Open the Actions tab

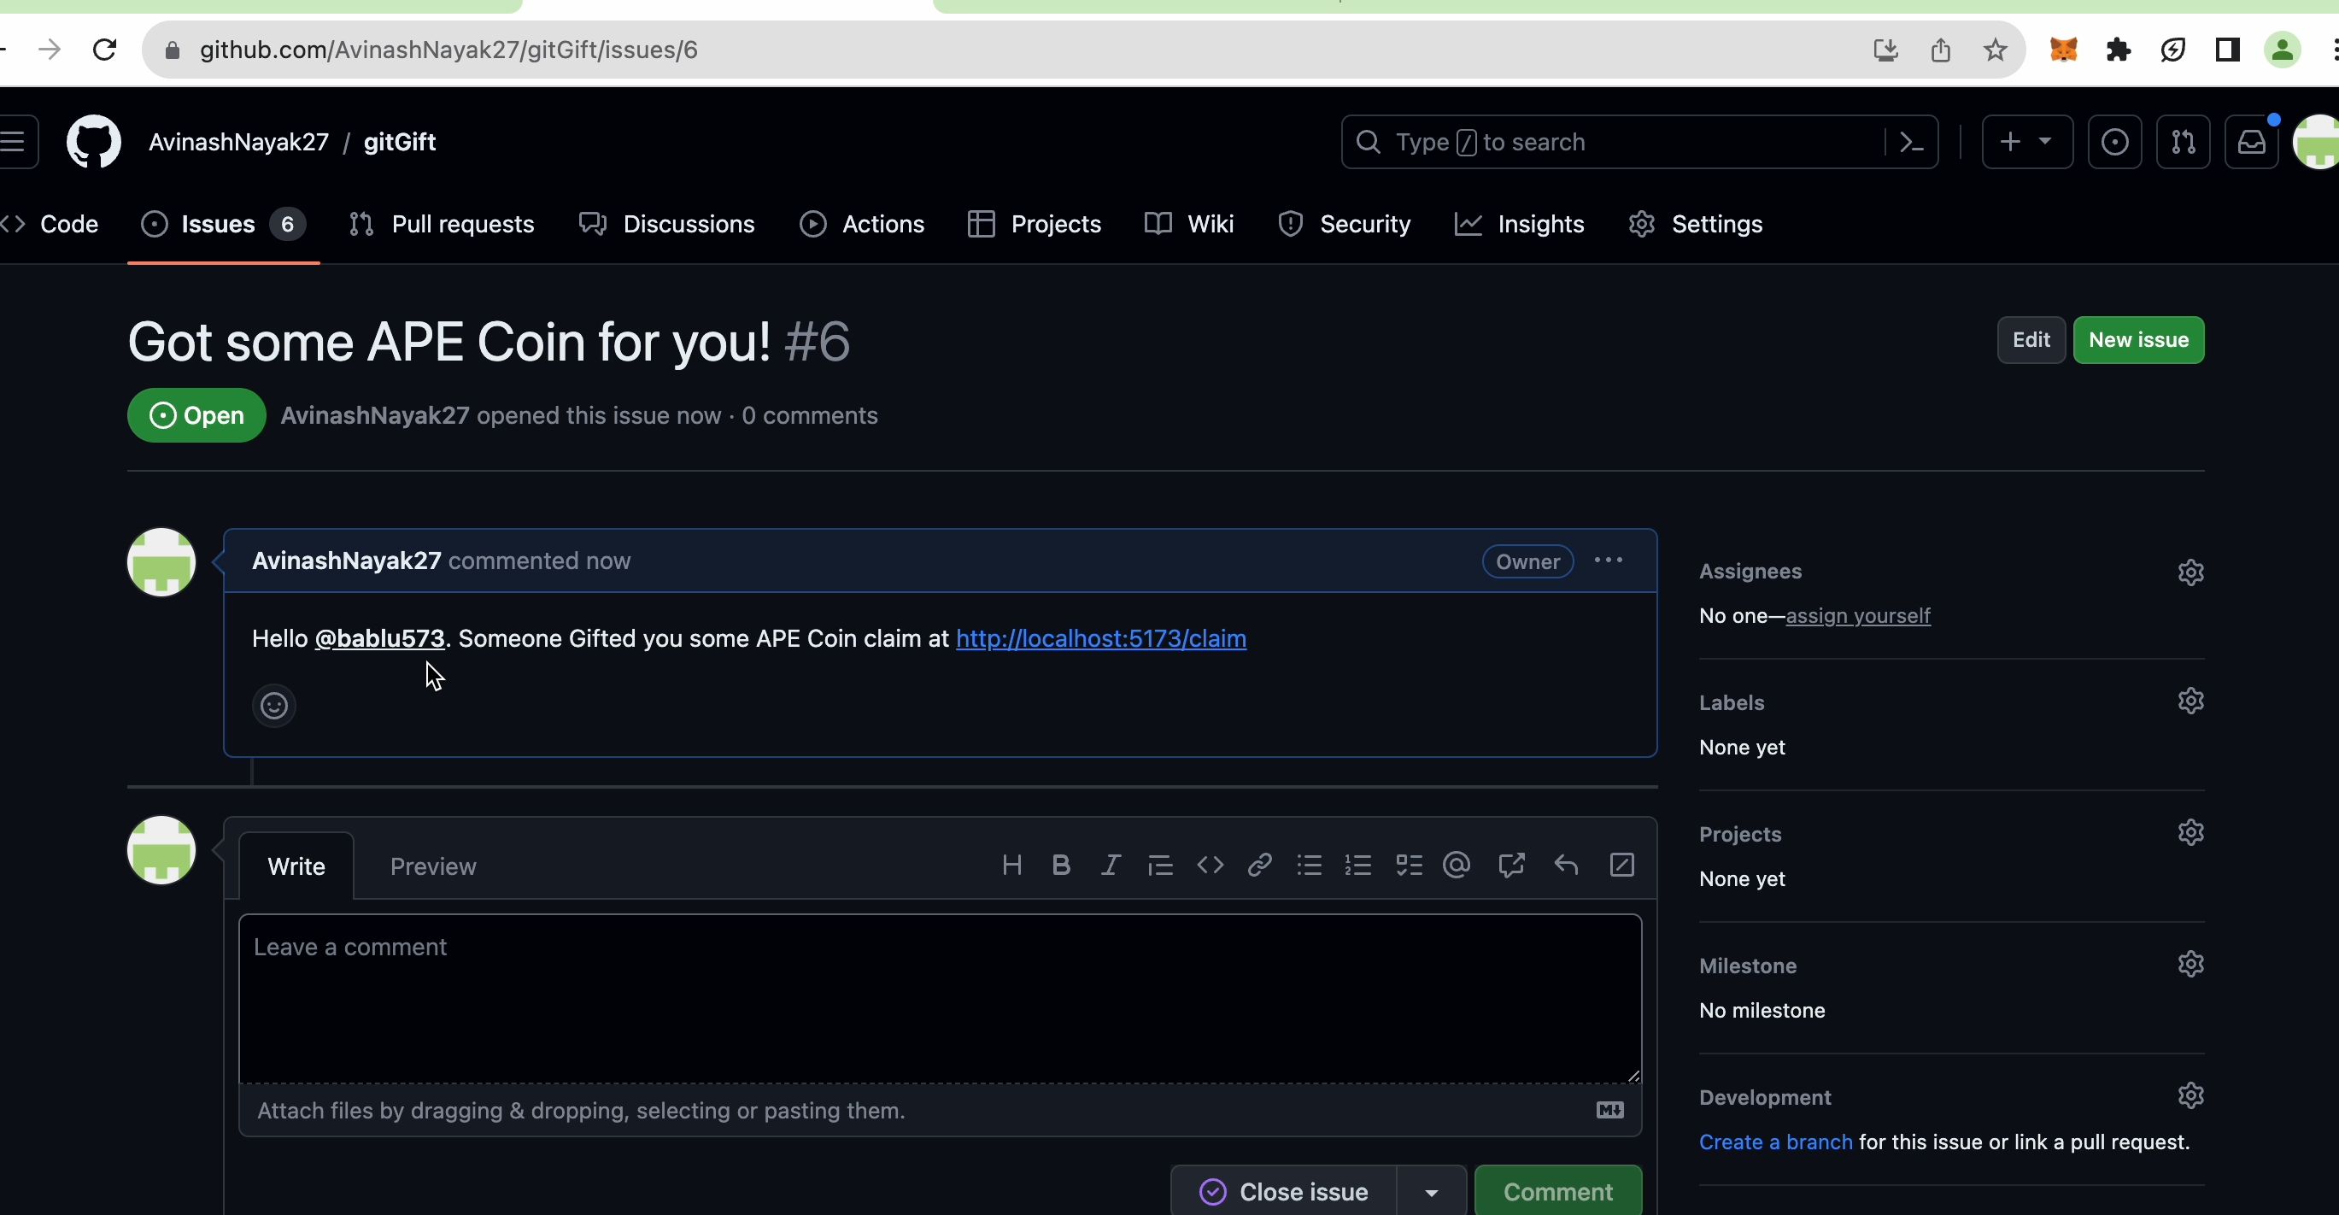coord(863,225)
